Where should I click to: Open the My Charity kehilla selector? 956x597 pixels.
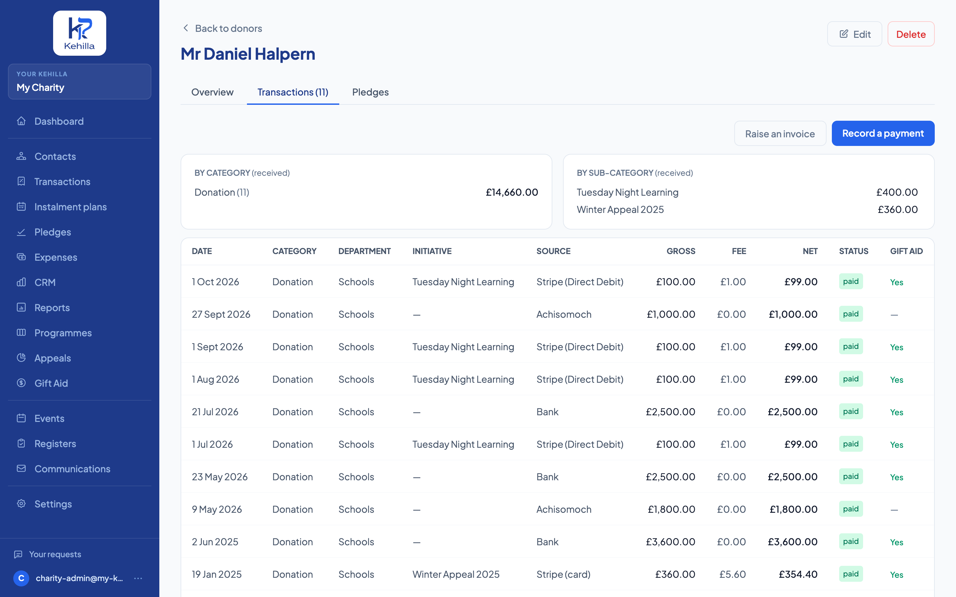[x=79, y=82]
